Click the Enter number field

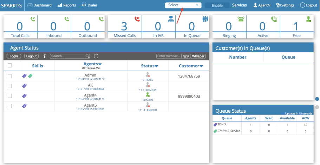point(169,56)
